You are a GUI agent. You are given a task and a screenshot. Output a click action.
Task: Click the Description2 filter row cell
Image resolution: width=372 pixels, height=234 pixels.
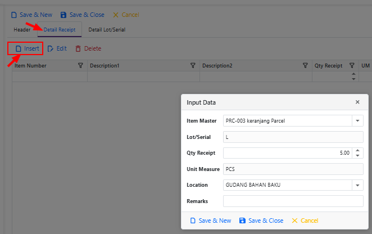pos(256,76)
